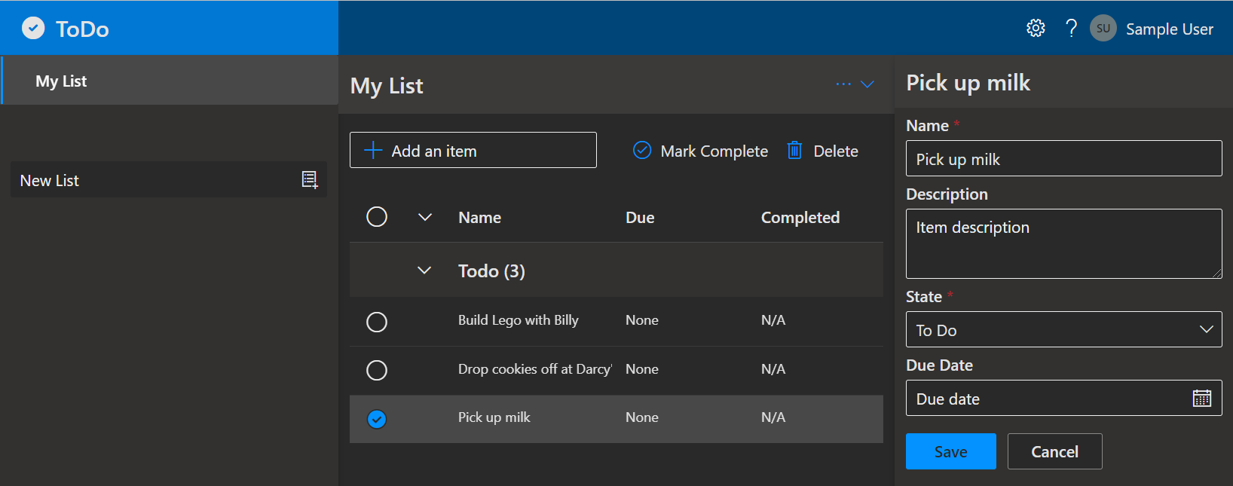
Task: Click the Cancel button
Action: point(1054,451)
